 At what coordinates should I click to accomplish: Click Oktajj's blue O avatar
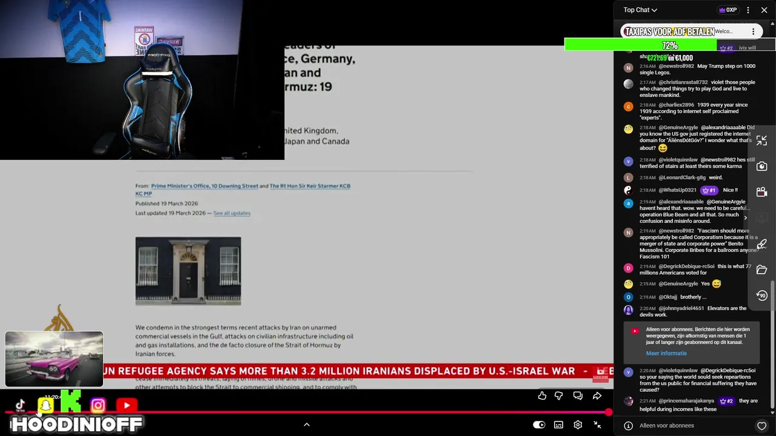pyautogui.click(x=629, y=297)
